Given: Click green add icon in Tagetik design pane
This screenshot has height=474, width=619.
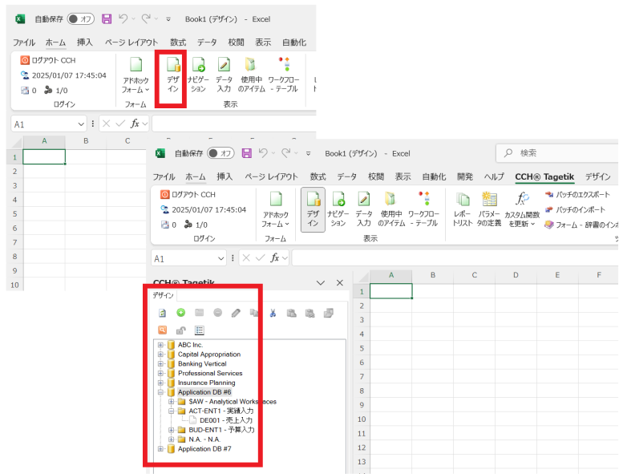Looking at the screenshot, I should pos(180,313).
